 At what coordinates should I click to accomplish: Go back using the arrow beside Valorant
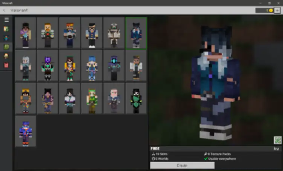[4, 10]
